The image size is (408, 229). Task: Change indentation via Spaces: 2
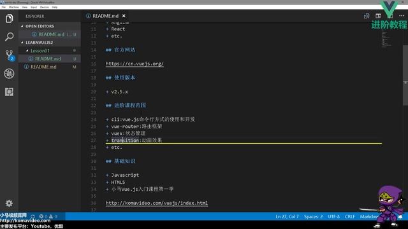[313, 216]
